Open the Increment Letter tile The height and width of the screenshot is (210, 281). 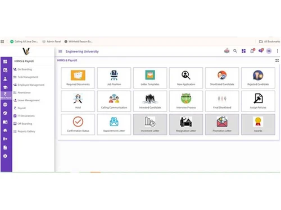pos(150,124)
